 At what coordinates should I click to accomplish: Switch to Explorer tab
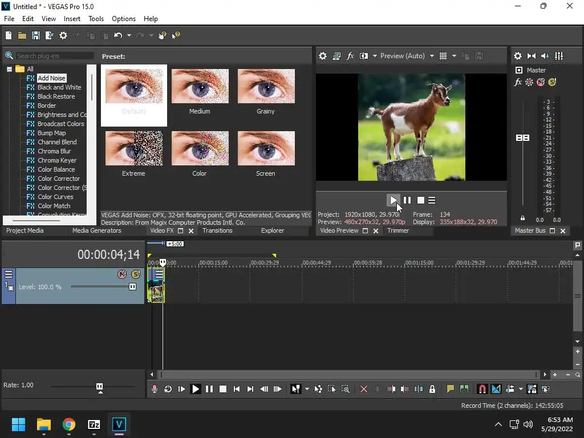tap(273, 230)
